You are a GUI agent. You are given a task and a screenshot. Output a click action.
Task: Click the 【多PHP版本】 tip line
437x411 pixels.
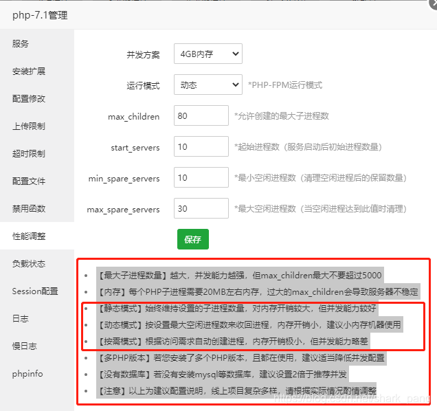click(x=242, y=357)
